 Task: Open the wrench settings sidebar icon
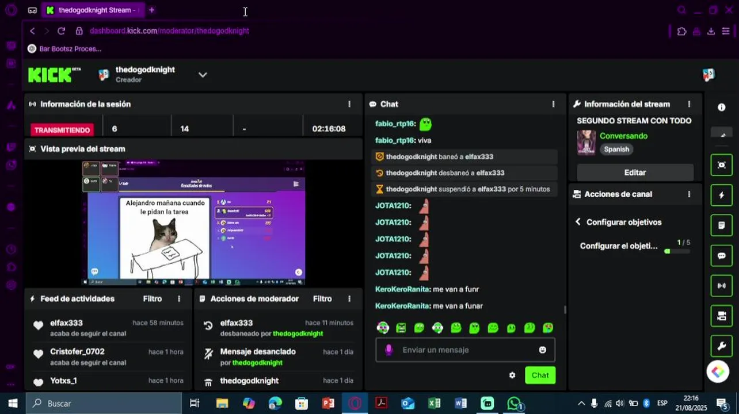(x=721, y=346)
